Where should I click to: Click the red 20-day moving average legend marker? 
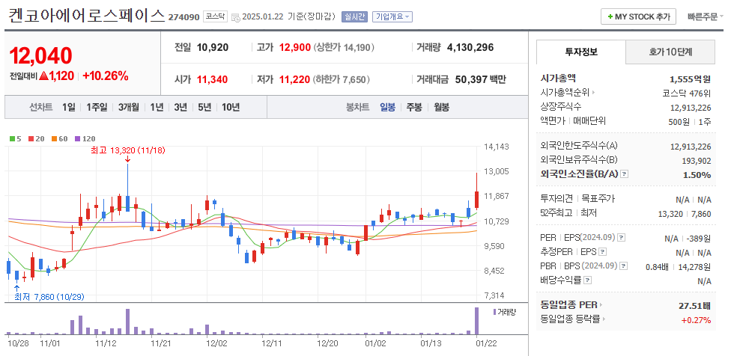31,138
